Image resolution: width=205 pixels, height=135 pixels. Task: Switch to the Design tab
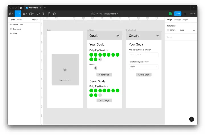pyautogui.click(x=169, y=20)
